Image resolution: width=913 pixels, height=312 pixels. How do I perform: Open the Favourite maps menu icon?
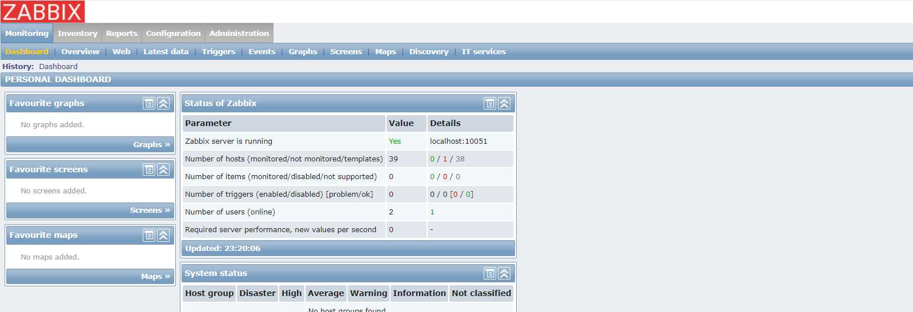click(x=149, y=235)
